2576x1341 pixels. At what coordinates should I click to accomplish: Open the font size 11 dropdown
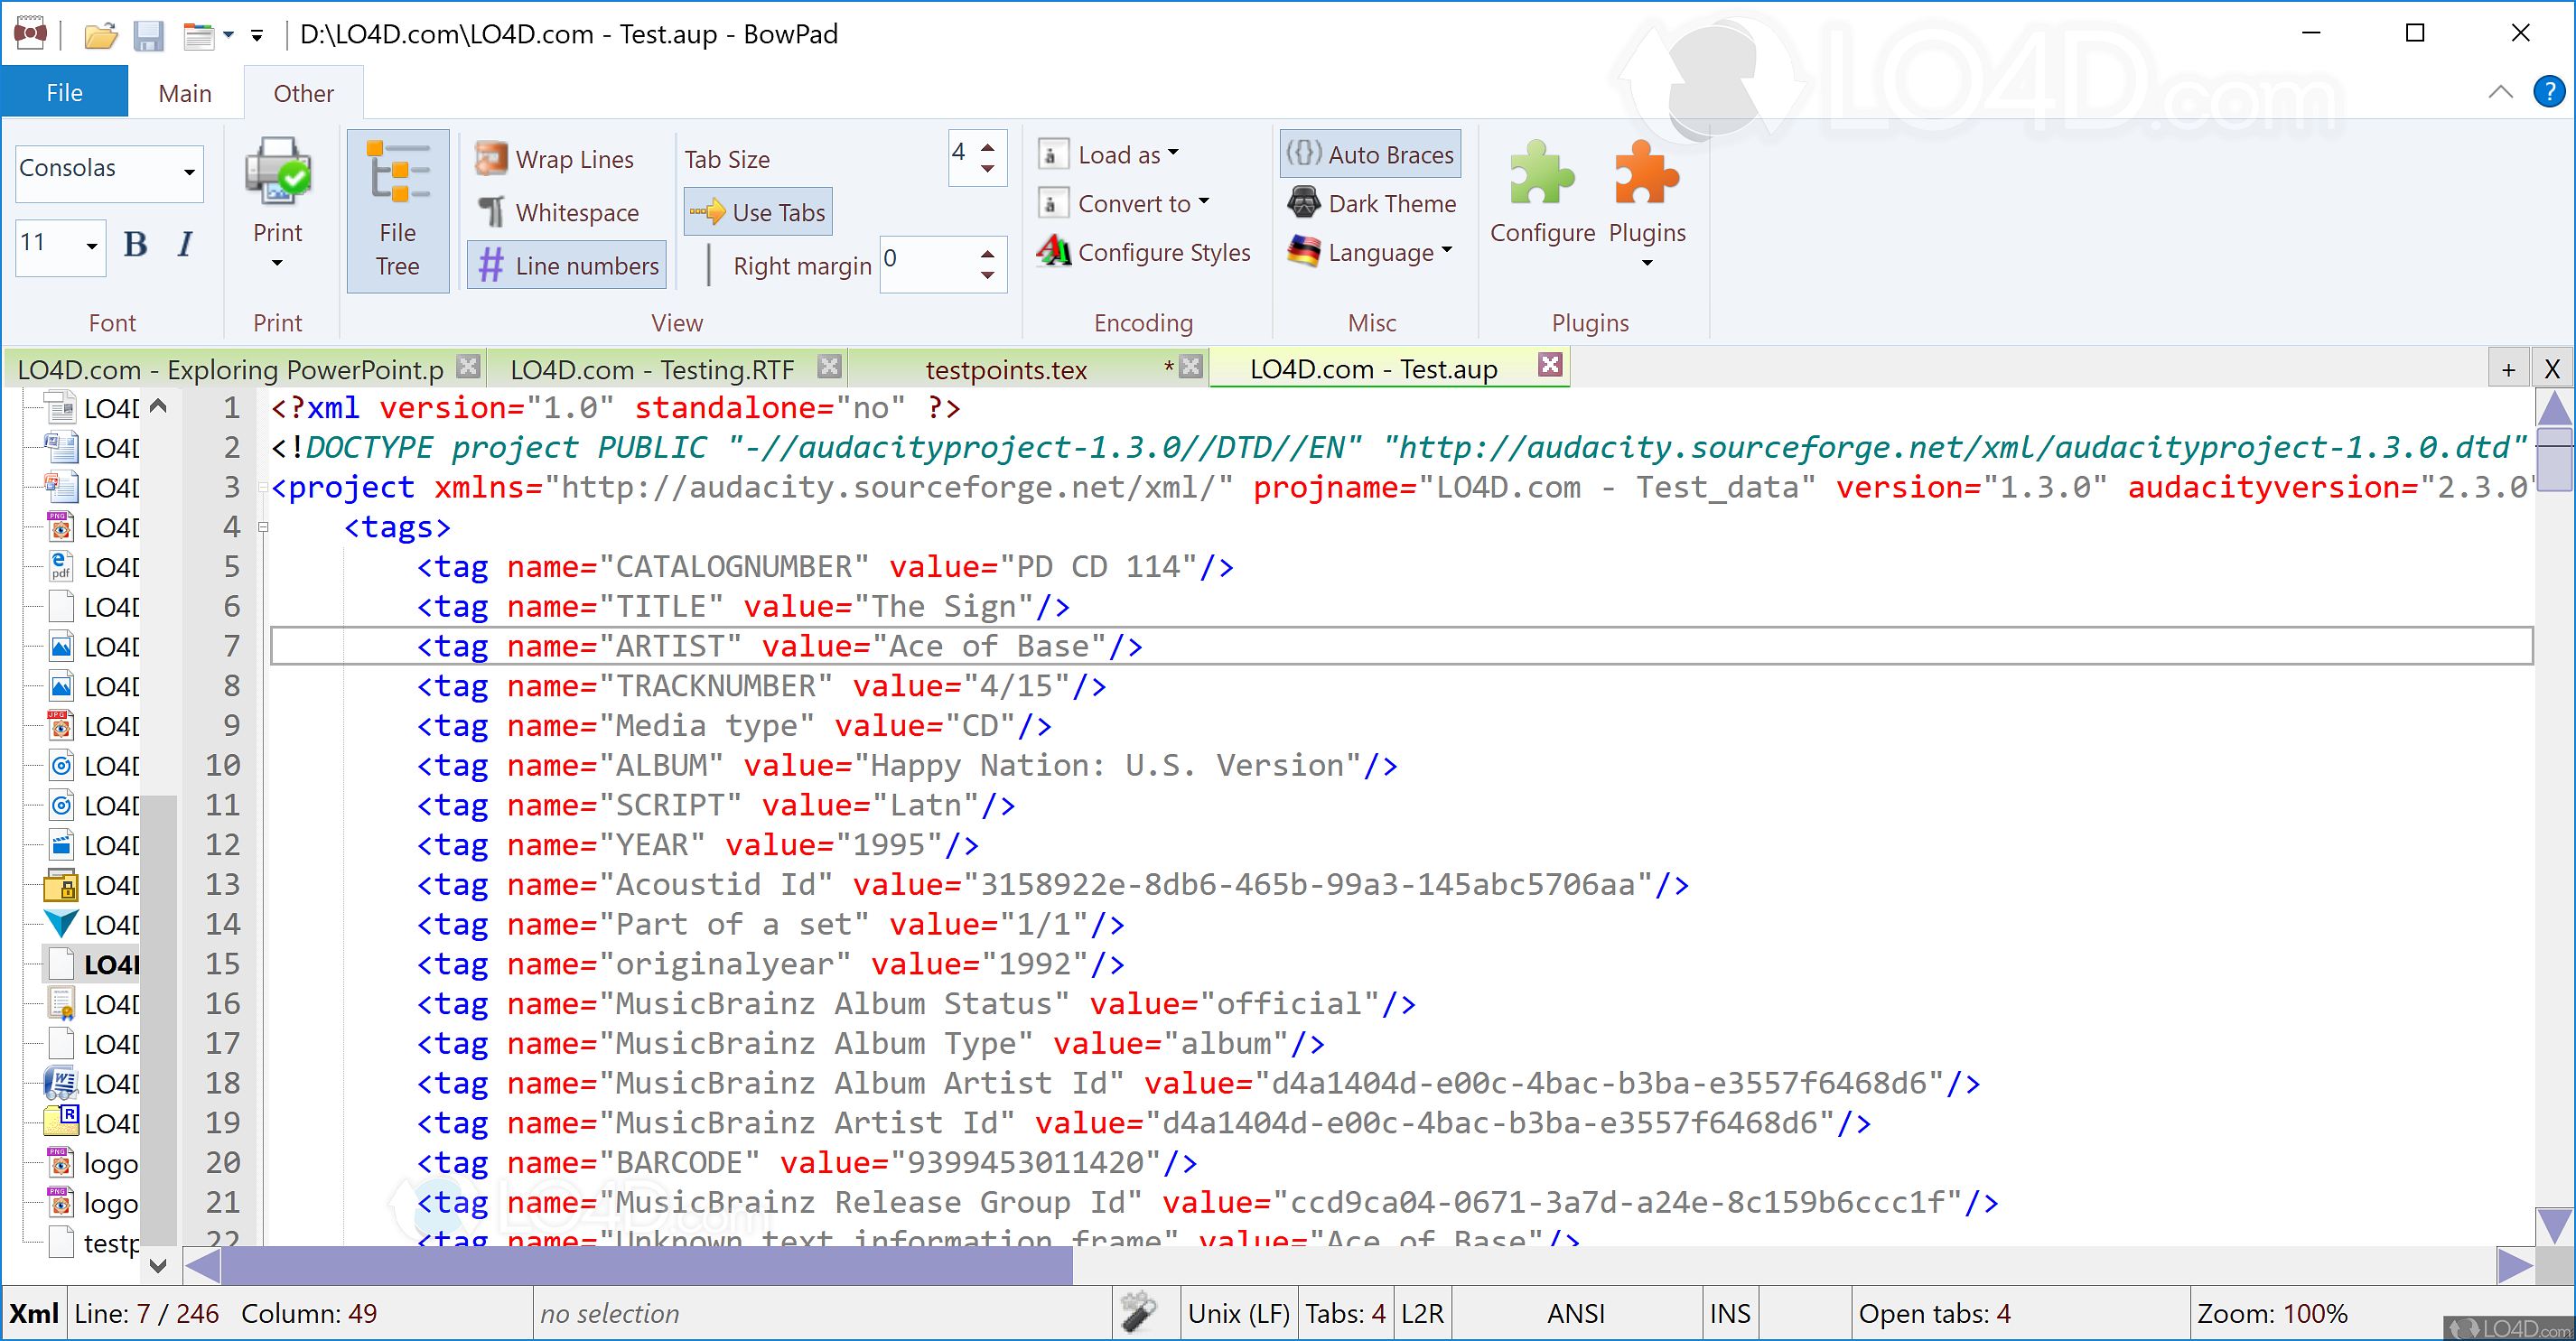(91, 245)
